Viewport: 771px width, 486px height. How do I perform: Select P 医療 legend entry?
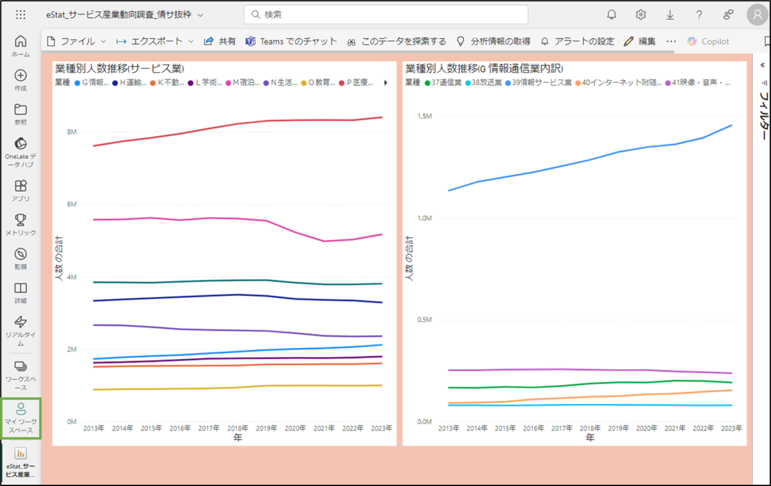pos(356,82)
